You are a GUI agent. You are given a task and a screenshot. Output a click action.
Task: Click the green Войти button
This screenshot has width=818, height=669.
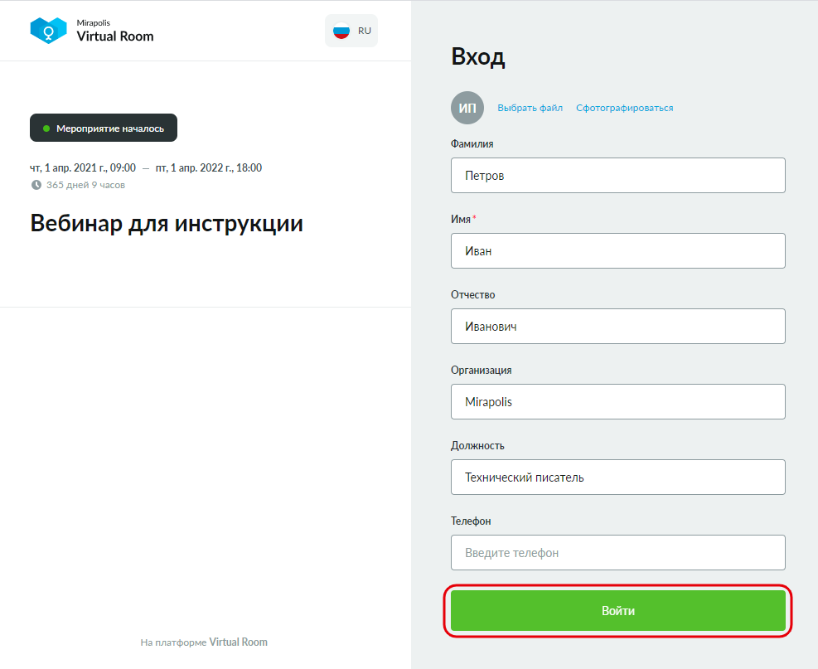[x=617, y=610]
